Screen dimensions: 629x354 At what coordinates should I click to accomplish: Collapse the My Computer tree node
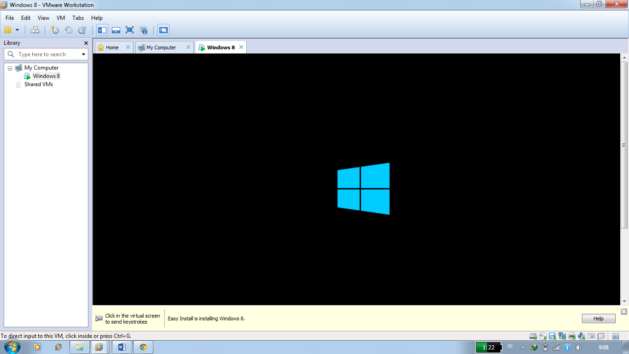(x=10, y=68)
